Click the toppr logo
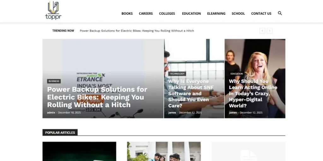The image size is (323, 161). point(53,10)
